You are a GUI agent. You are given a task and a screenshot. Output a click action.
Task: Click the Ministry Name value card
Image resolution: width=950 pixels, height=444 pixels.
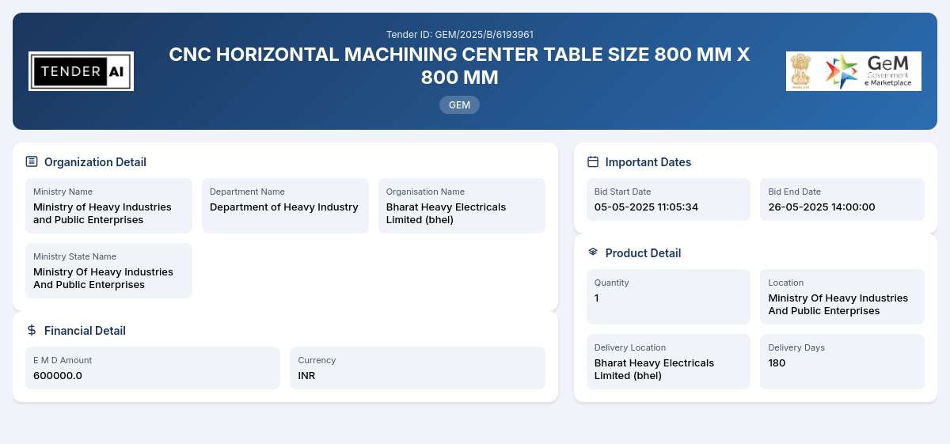(108, 206)
